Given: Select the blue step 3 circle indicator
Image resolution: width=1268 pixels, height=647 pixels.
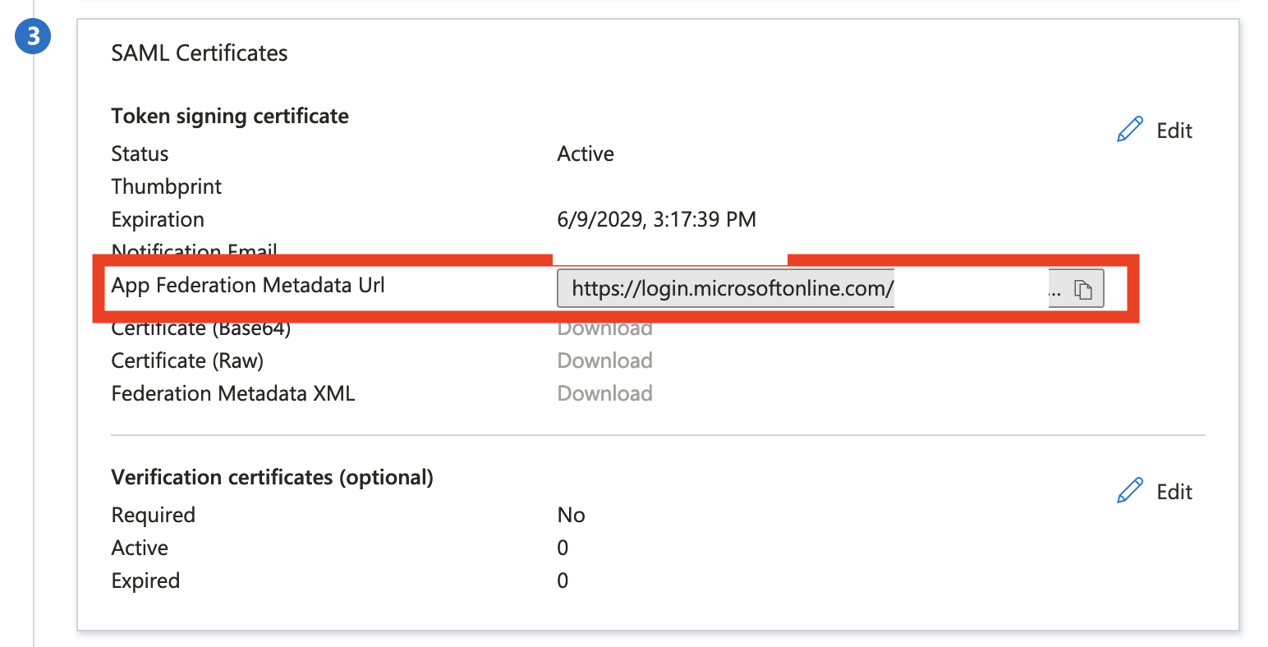Looking at the screenshot, I should click(x=32, y=36).
